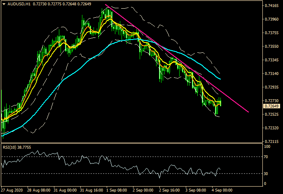Click the RSI 30 level label
The image size is (283, 194).
[x=266, y=173]
